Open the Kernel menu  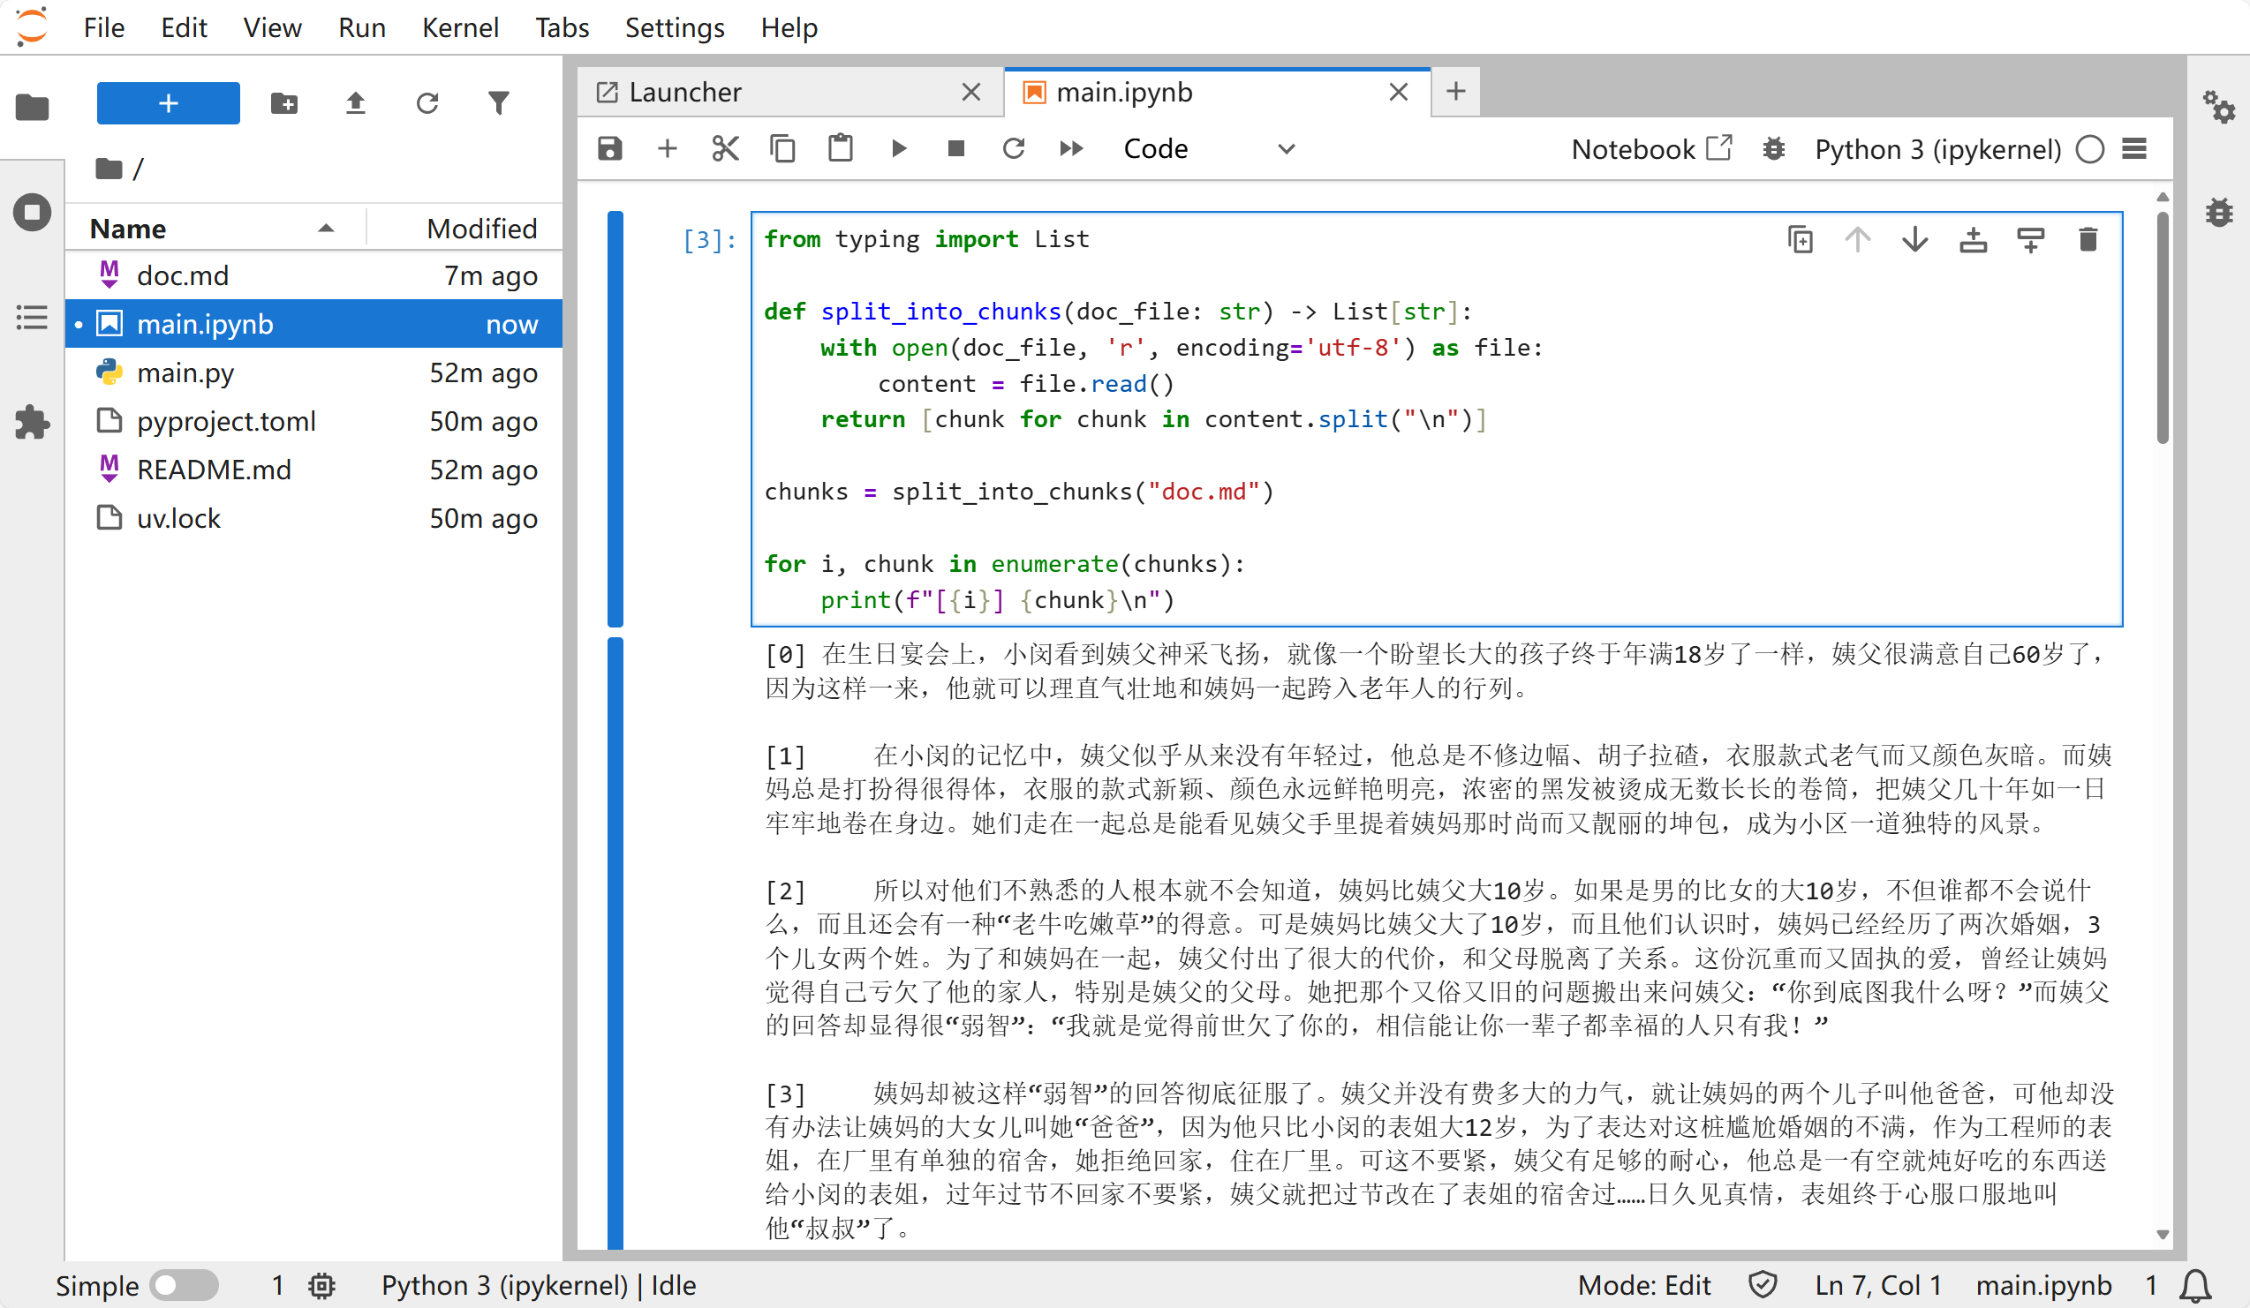(460, 27)
